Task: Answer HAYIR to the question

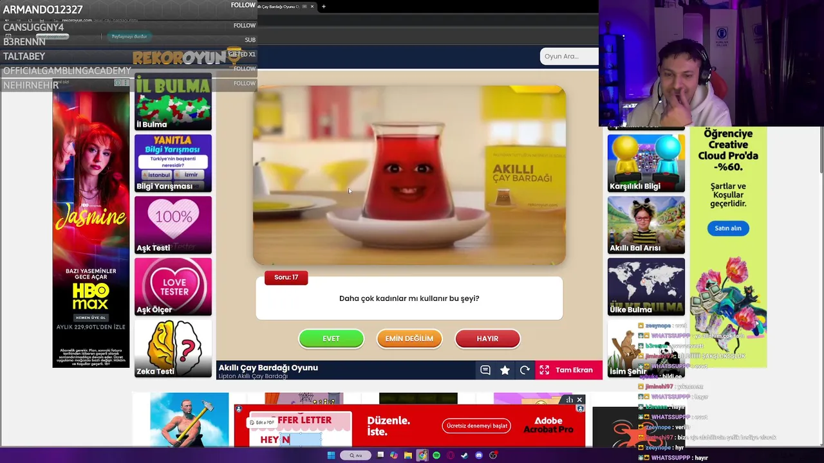Action: tap(487, 338)
